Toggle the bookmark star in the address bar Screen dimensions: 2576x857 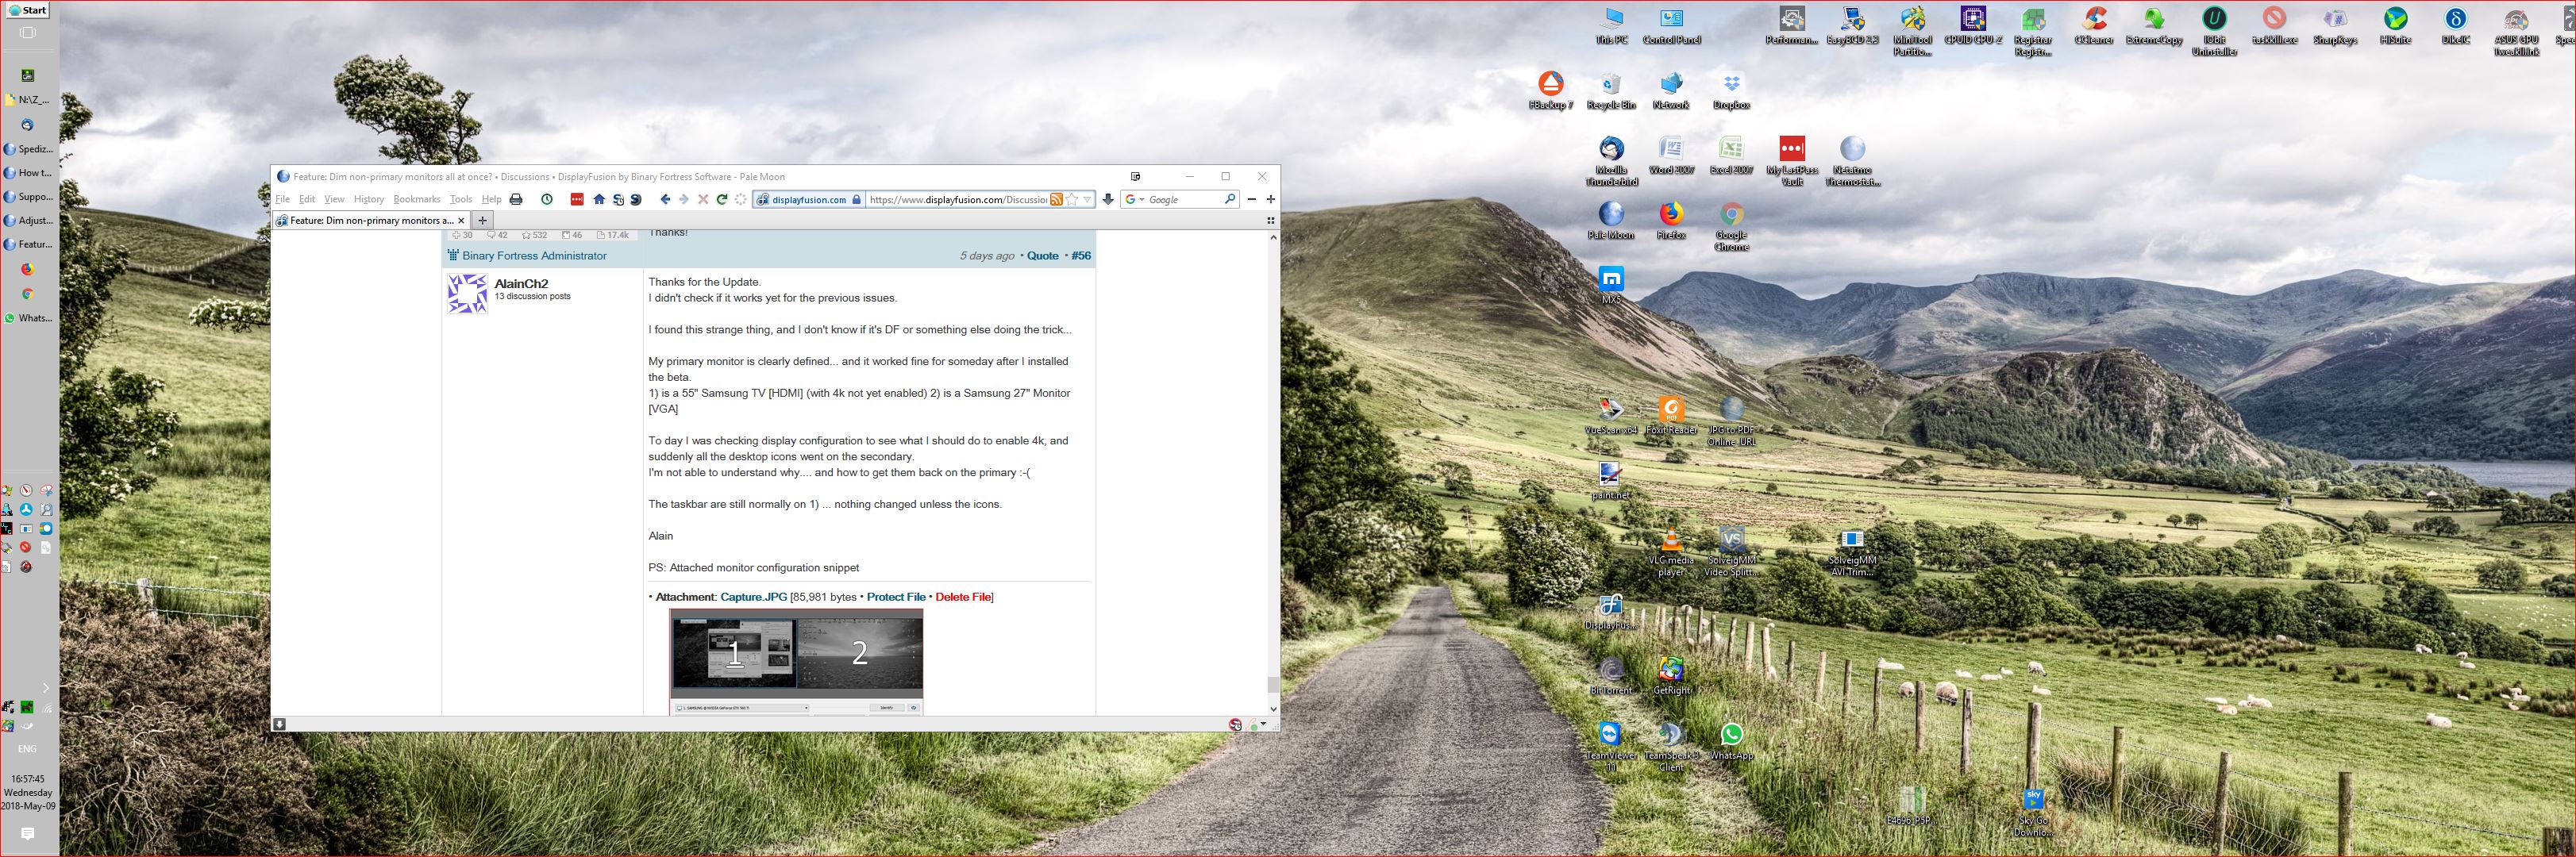point(1073,200)
